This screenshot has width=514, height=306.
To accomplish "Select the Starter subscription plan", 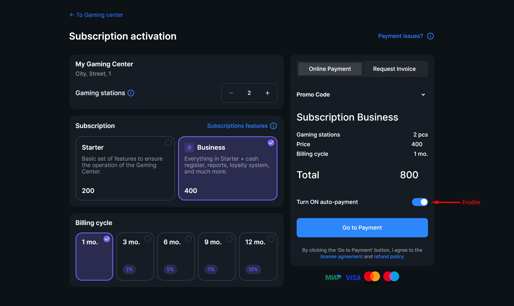I will (x=125, y=168).
